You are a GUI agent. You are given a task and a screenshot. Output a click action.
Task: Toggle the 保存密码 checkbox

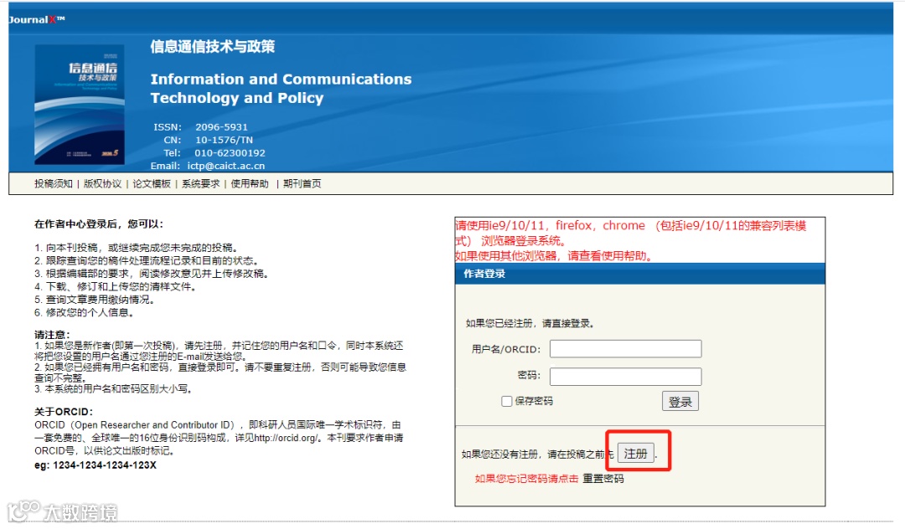pyautogui.click(x=507, y=401)
